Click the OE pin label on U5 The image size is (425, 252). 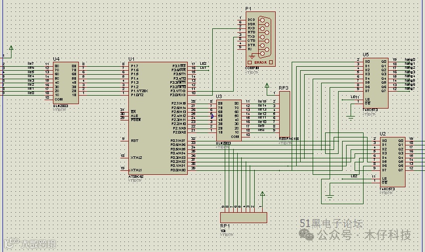[367, 103]
